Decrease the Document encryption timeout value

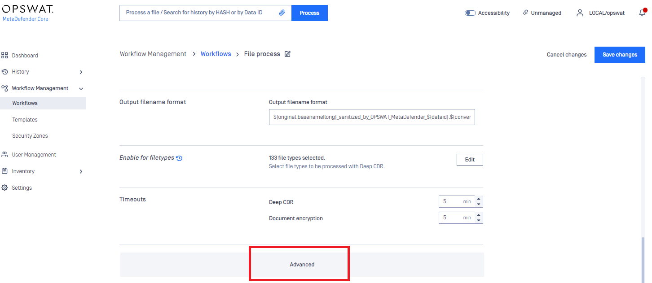479,221
